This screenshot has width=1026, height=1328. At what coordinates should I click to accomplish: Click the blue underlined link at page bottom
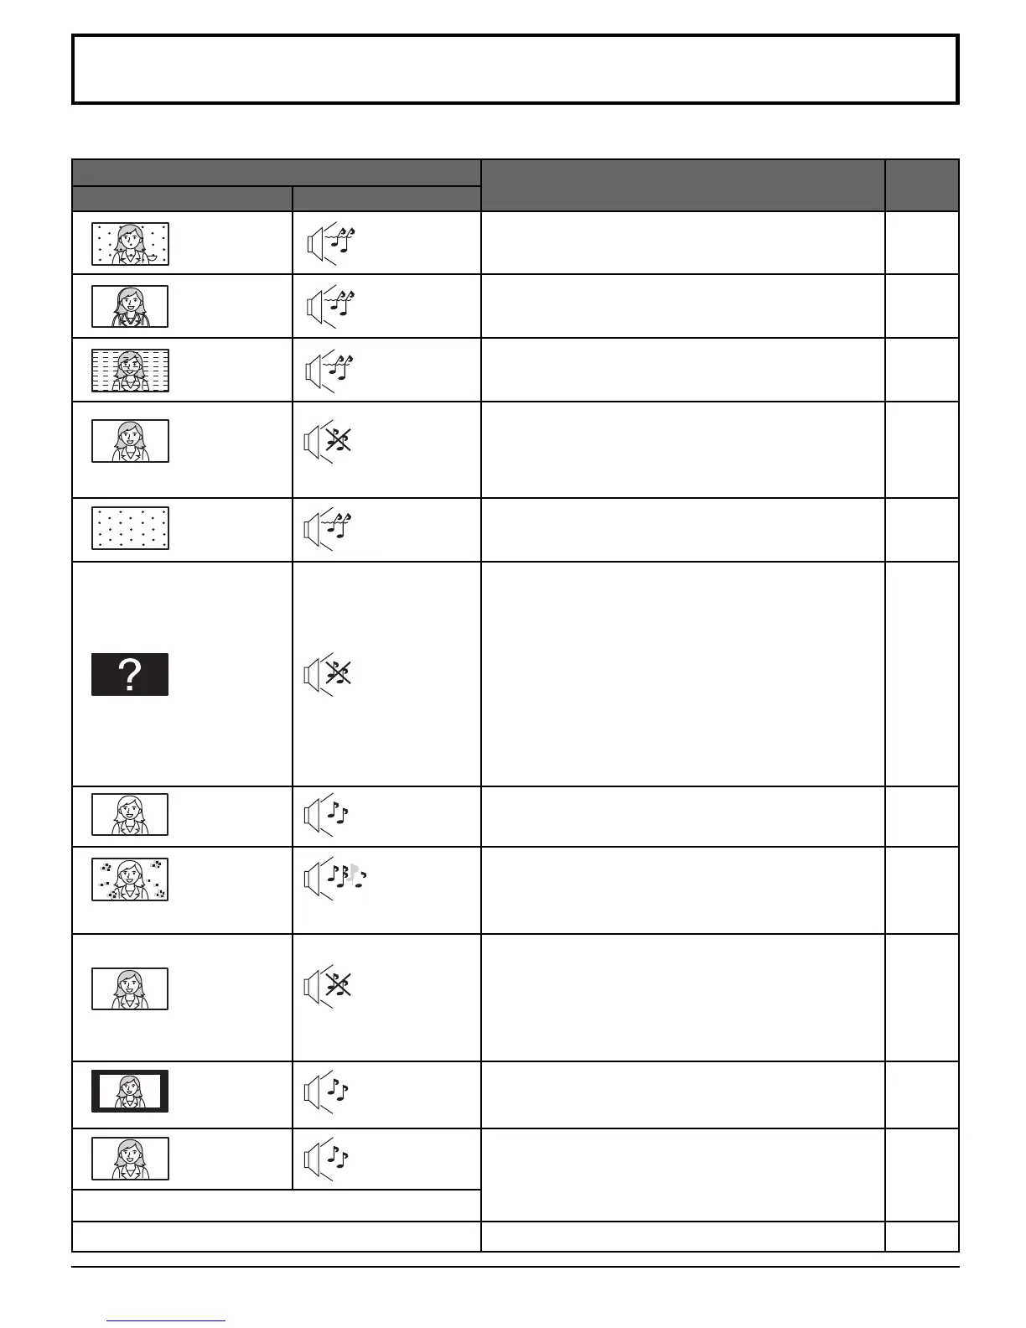[166, 1320]
